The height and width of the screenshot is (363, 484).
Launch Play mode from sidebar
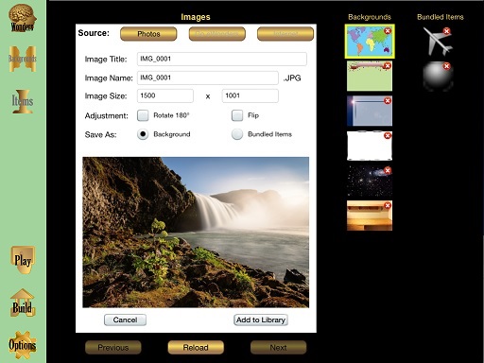(23, 260)
